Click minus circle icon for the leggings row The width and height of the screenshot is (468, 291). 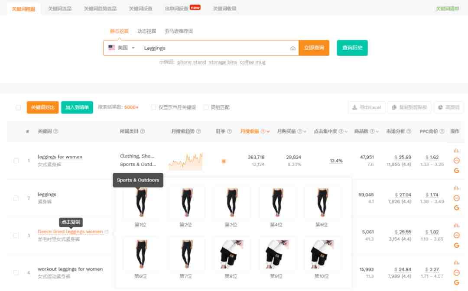click(456, 198)
